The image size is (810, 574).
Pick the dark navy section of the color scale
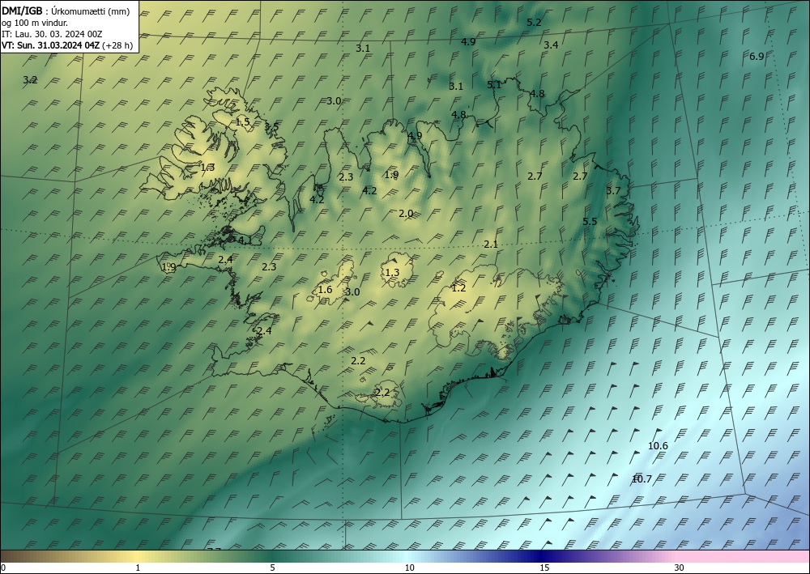coord(543,556)
